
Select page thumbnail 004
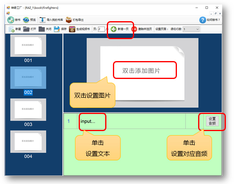(x=28, y=142)
